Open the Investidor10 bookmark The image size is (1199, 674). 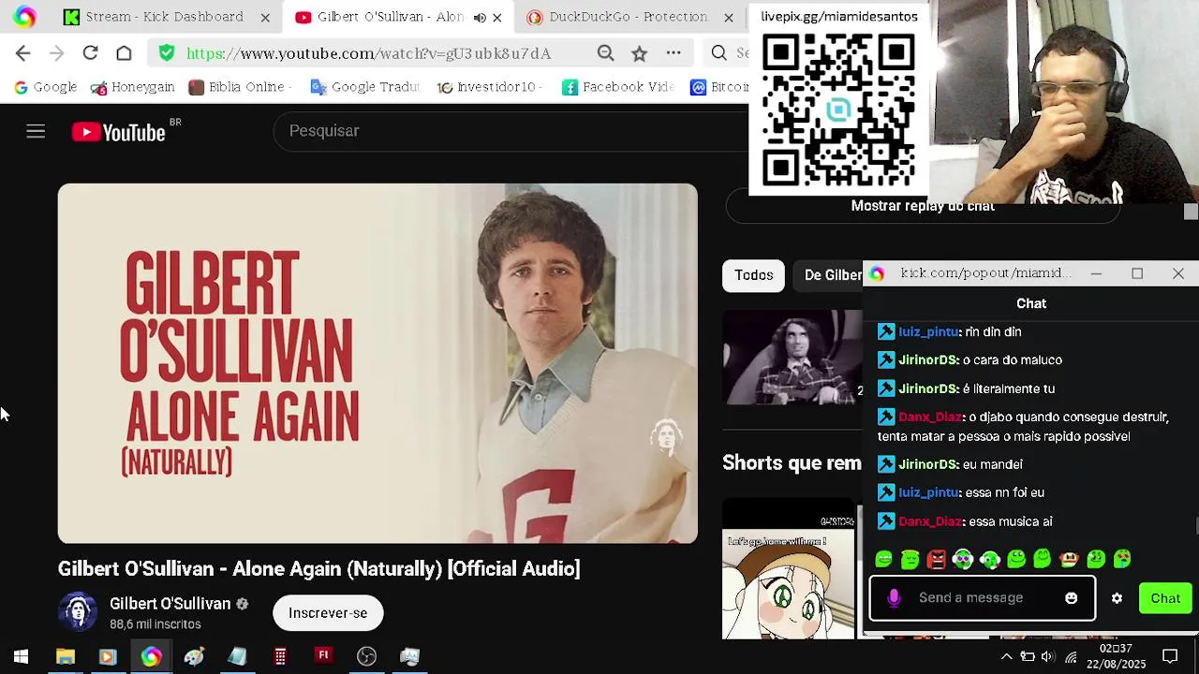click(x=489, y=87)
